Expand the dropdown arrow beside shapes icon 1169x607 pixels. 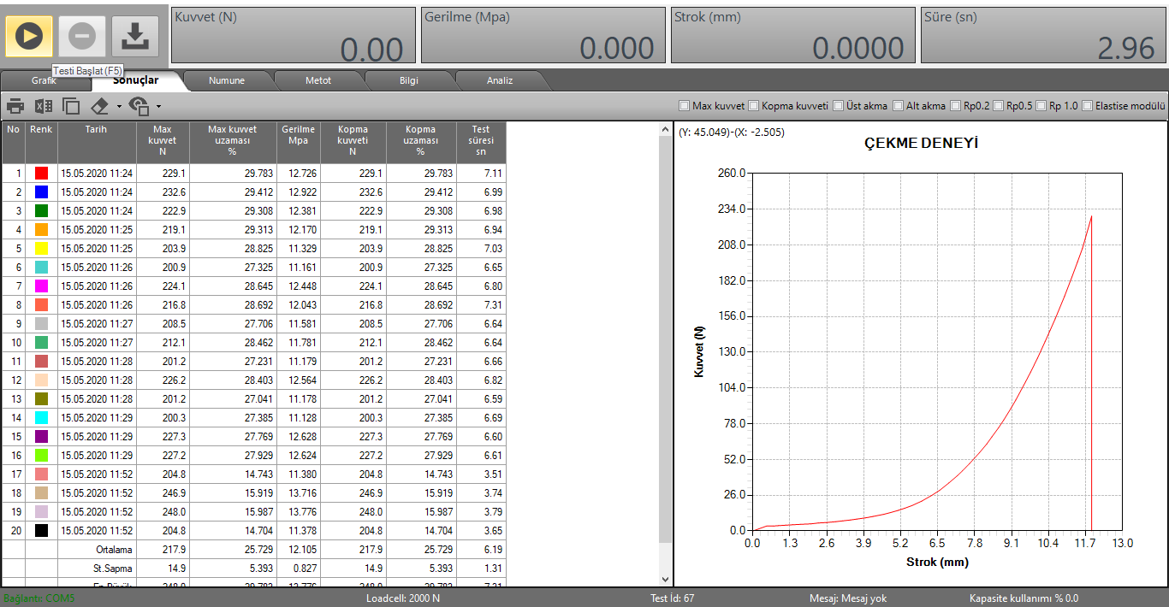click(x=158, y=107)
